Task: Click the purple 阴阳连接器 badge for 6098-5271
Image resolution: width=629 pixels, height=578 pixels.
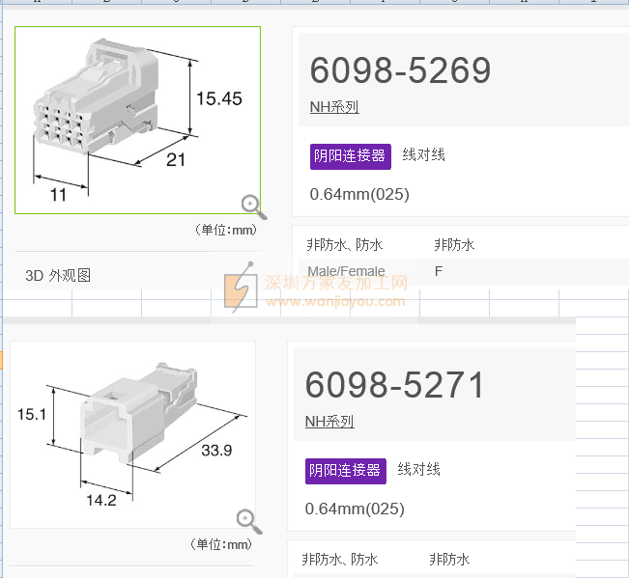Action: pos(345,471)
